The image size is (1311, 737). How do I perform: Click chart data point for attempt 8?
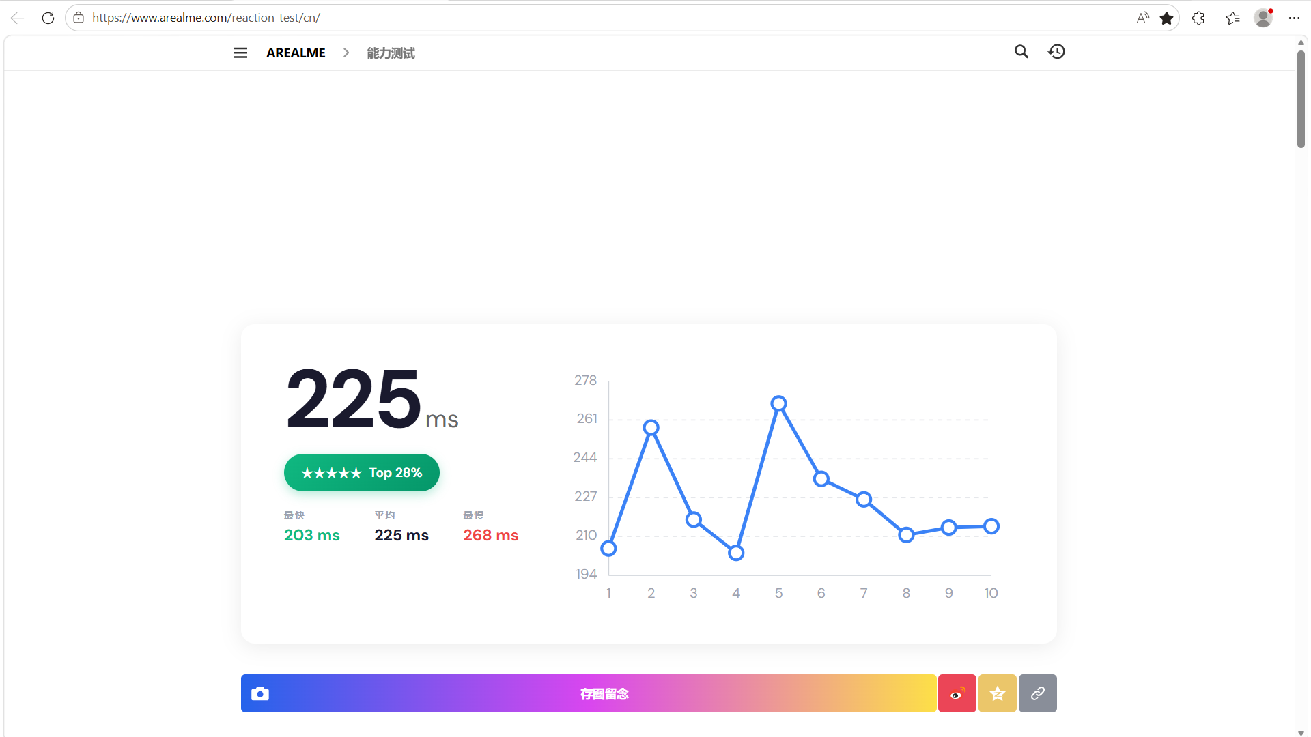pyautogui.click(x=906, y=535)
